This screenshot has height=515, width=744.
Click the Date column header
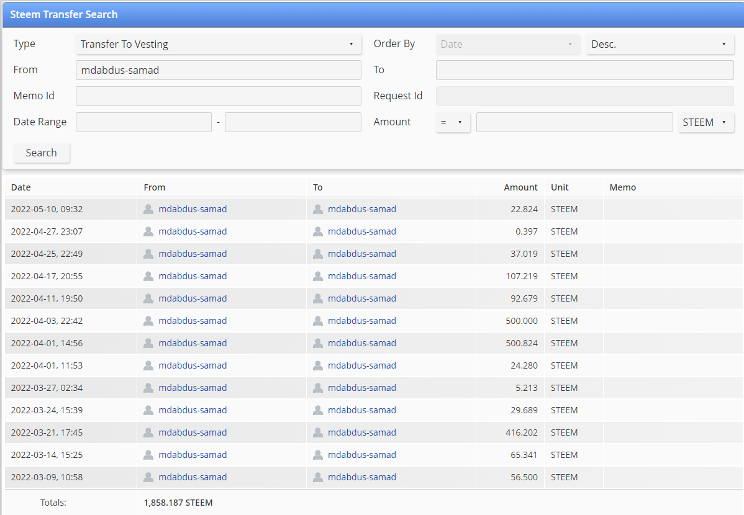coord(21,187)
